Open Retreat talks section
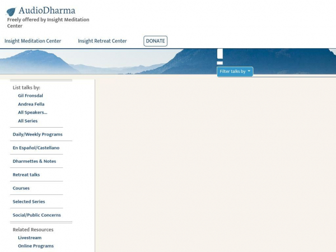Image resolution: width=336 pixels, height=252 pixels. (26, 175)
